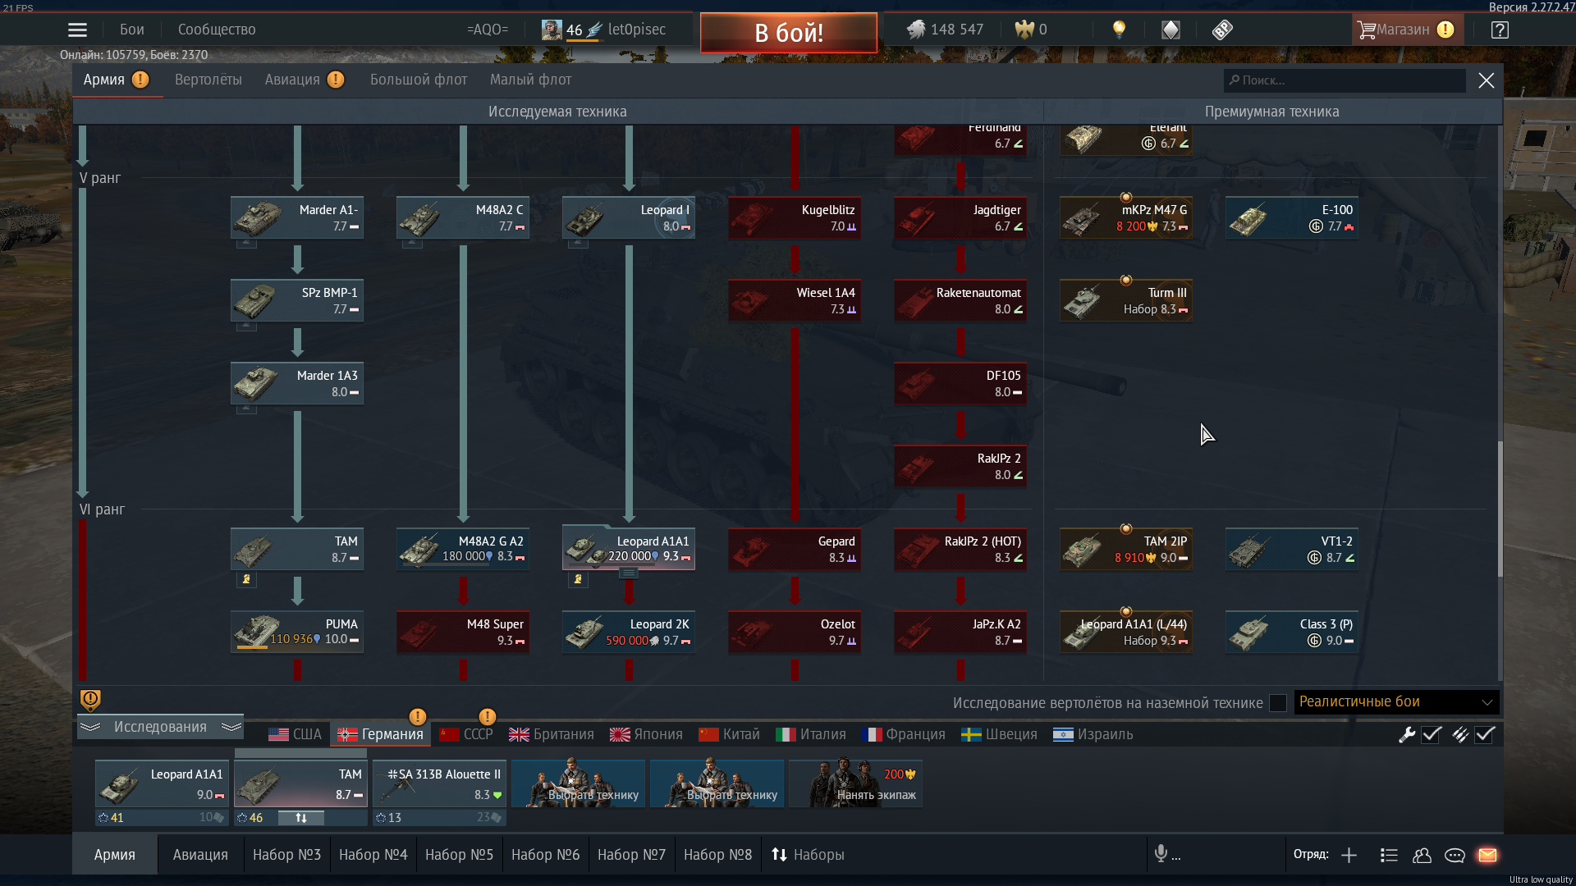Switch to the Большой флот tab
Image resolution: width=1576 pixels, height=886 pixels.
(x=419, y=80)
